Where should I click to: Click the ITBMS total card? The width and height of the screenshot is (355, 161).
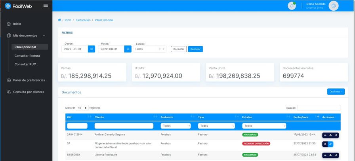(166, 72)
